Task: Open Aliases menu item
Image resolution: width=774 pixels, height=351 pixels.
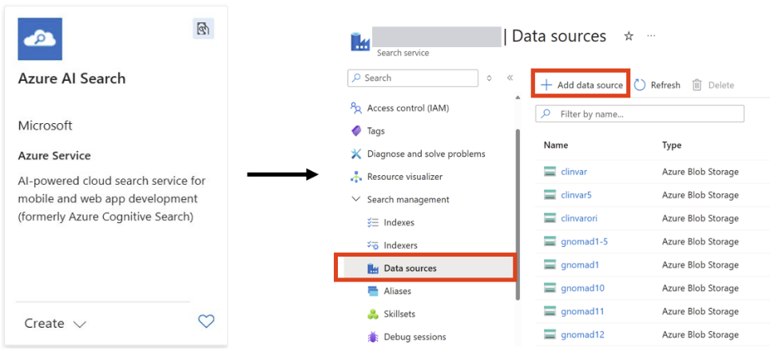Action: (397, 291)
